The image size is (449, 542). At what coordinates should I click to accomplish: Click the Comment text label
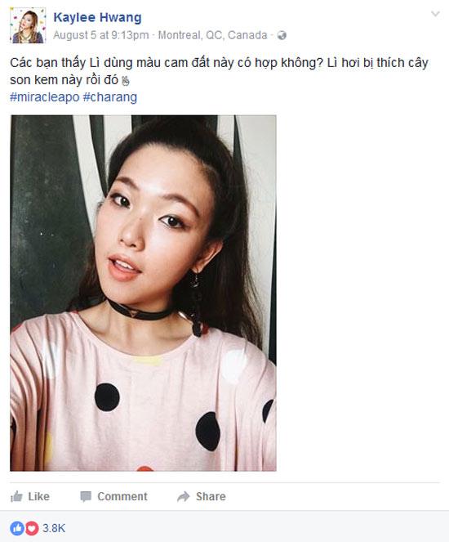click(x=122, y=496)
